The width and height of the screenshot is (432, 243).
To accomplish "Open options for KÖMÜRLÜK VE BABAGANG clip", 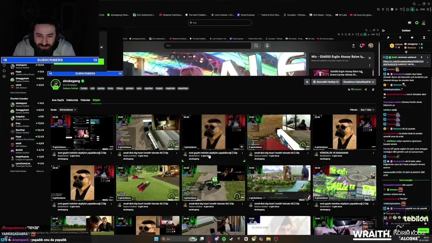I will tap(373, 153).
